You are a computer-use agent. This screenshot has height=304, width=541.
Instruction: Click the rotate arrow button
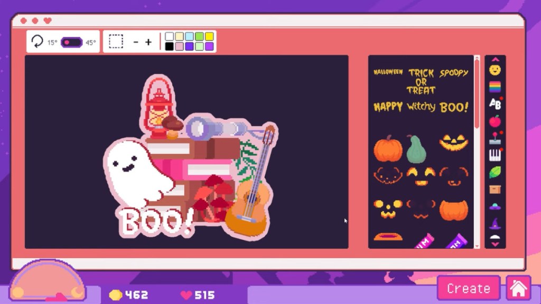click(x=38, y=42)
